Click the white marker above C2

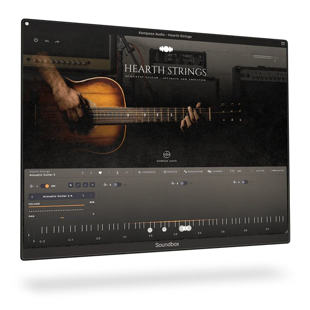click(x=150, y=230)
